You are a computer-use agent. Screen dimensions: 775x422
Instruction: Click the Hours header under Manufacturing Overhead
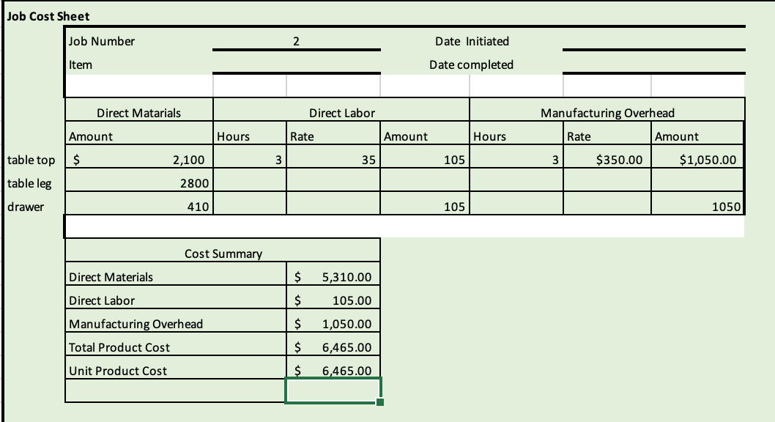click(516, 133)
